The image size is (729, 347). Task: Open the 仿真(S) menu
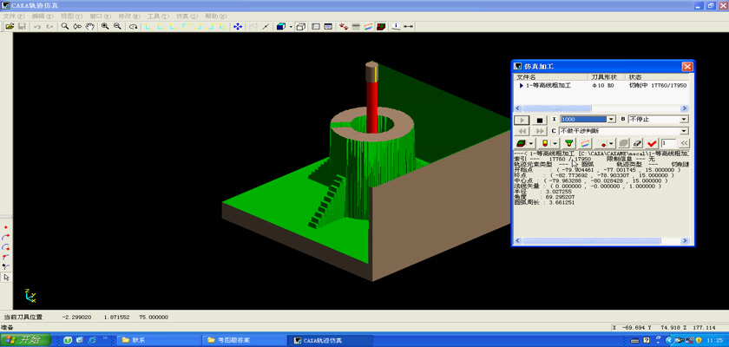187,16
